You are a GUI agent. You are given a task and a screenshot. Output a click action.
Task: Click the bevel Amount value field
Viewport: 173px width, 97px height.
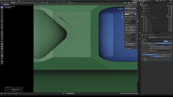coord(162,47)
